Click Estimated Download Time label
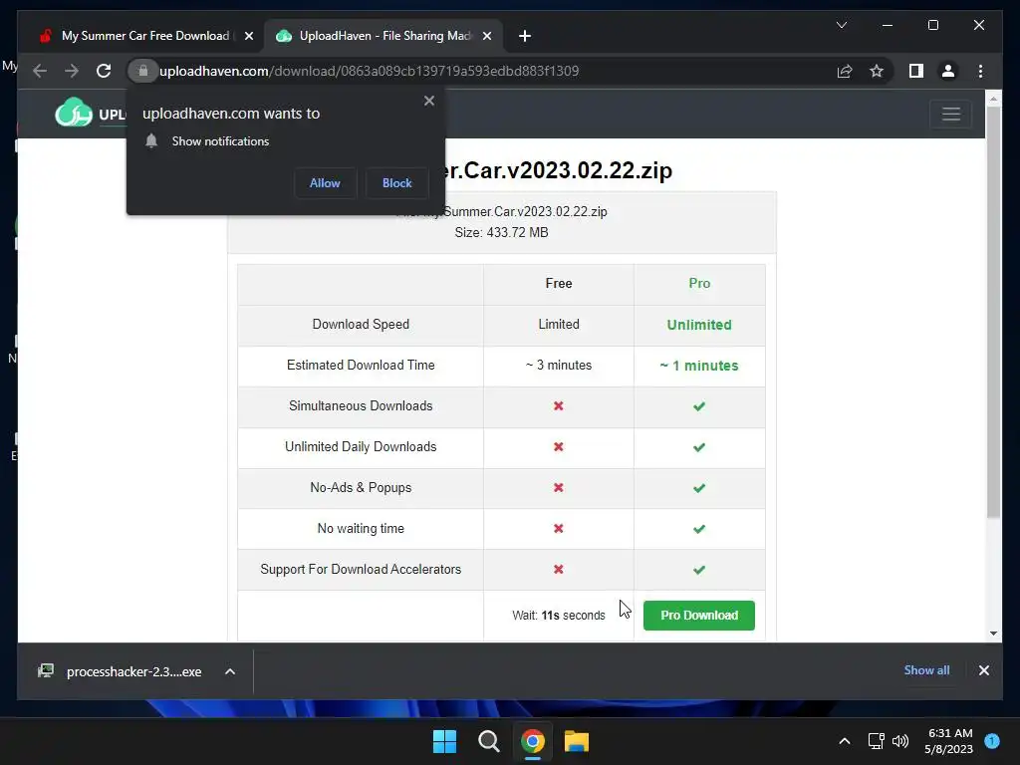The height and width of the screenshot is (765, 1020). click(361, 365)
